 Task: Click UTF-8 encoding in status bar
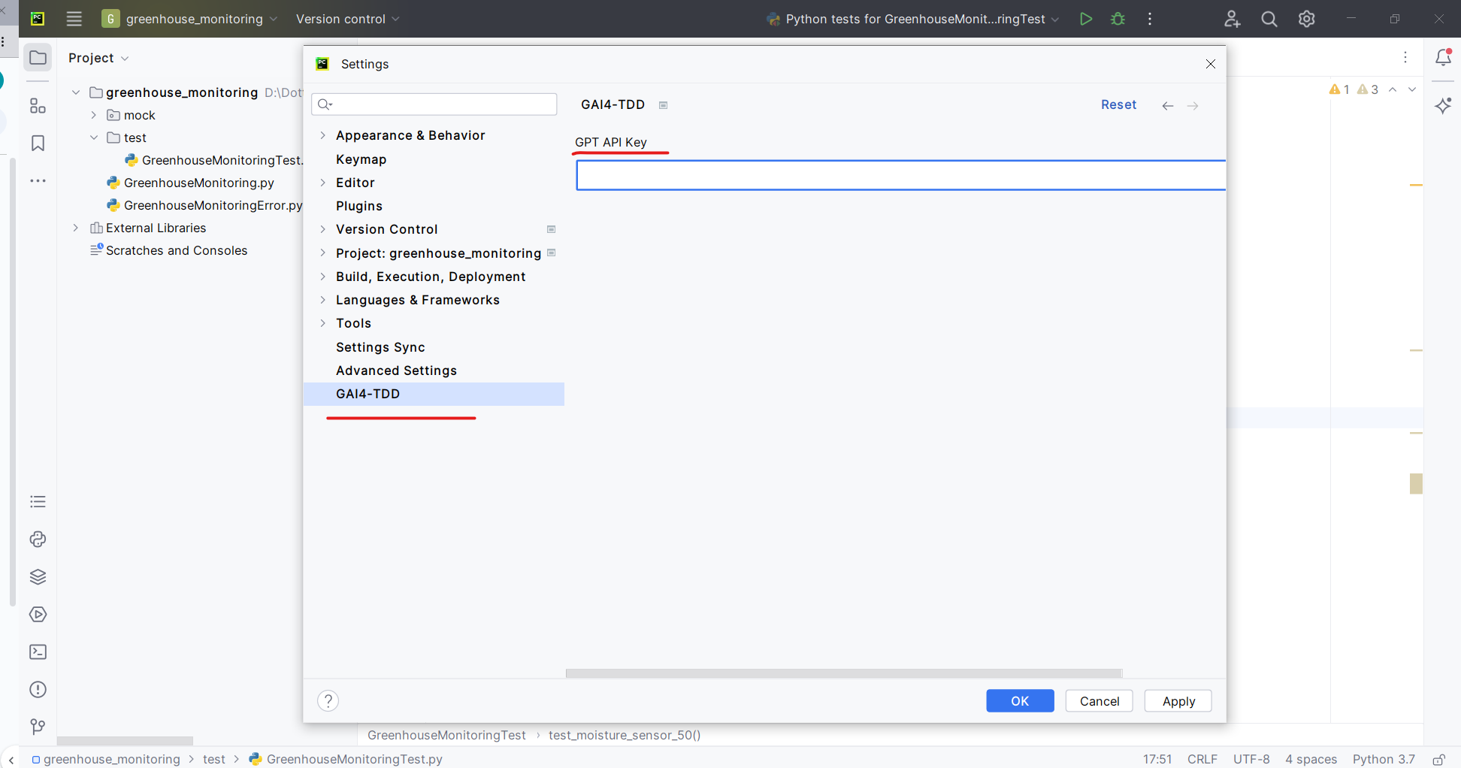tap(1251, 759)
